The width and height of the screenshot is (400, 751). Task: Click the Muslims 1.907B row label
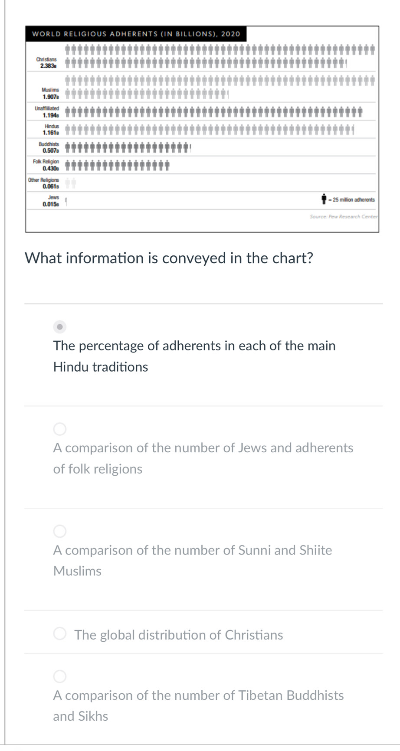(50, 93)
